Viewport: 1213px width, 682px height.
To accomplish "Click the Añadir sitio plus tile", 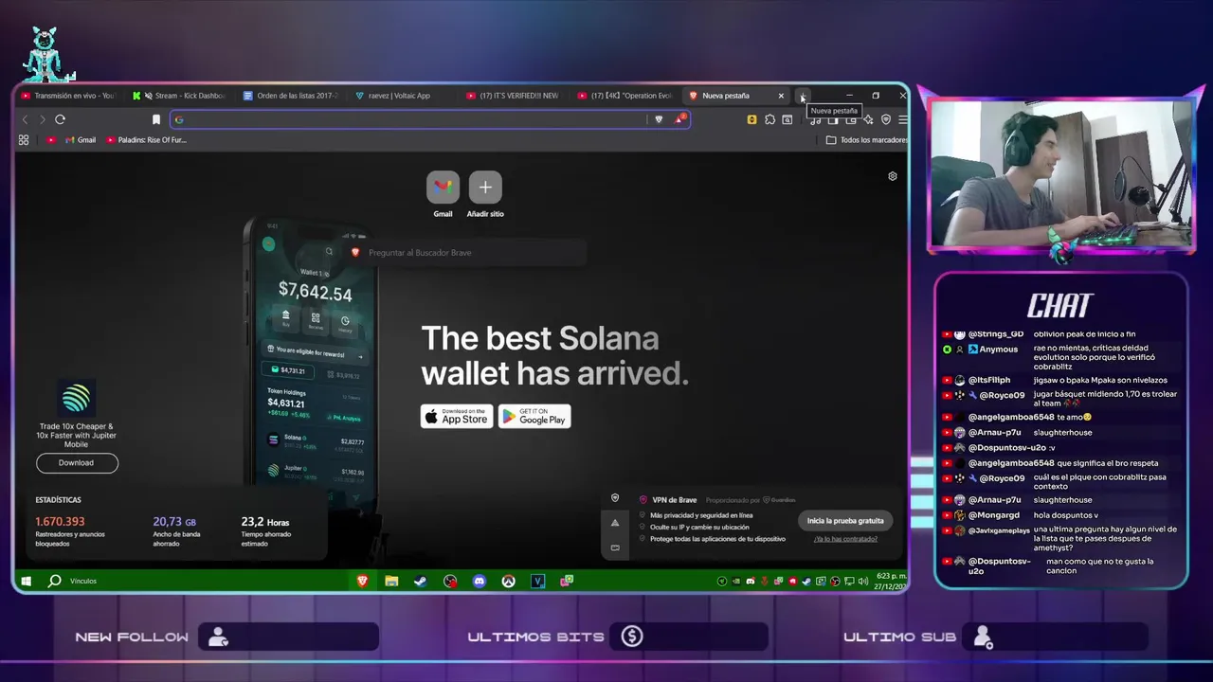I will (485, 188).
